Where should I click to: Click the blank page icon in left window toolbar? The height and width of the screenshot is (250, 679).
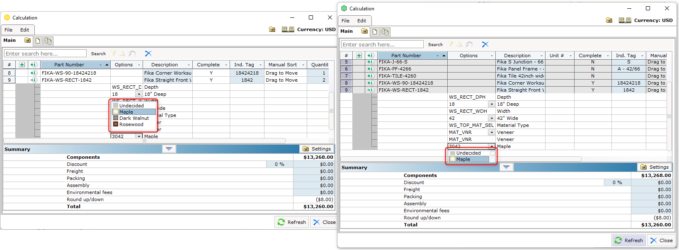tap(38, 41)
